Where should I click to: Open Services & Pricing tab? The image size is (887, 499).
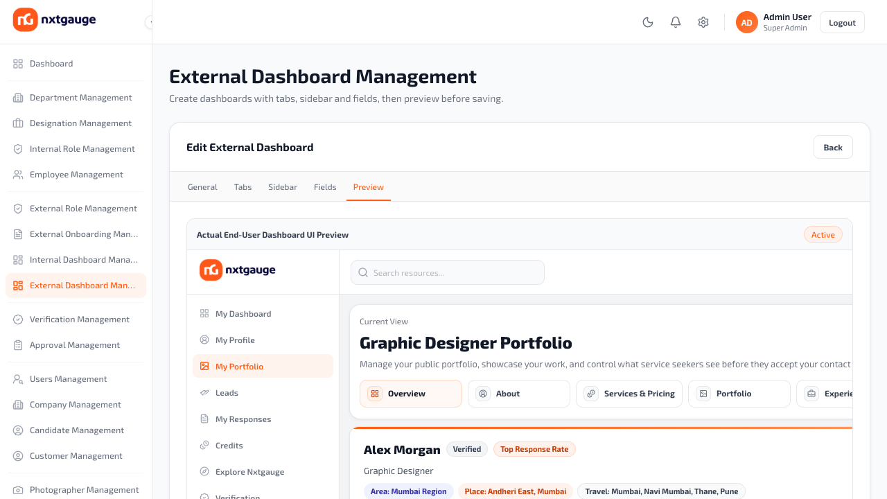pos(629,394)
